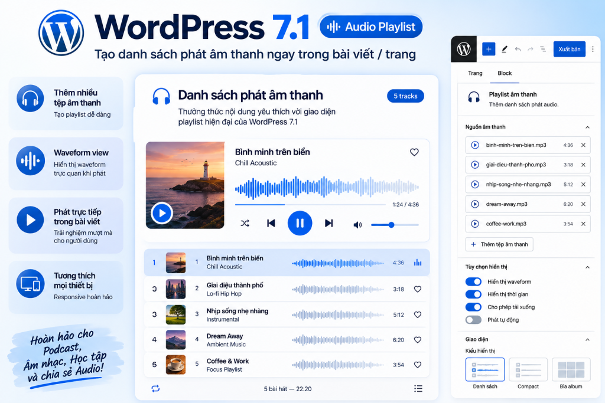Image resolution: width=605 pixels, height=403 pixels.
Task: Select Danh sách display layout
Action: coord(485,370)
